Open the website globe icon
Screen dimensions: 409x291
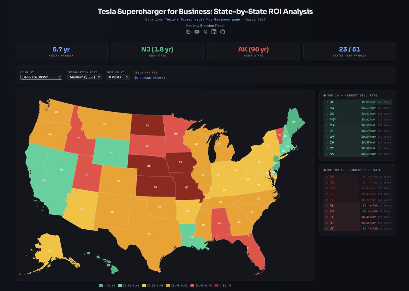[x=188, y=32]
